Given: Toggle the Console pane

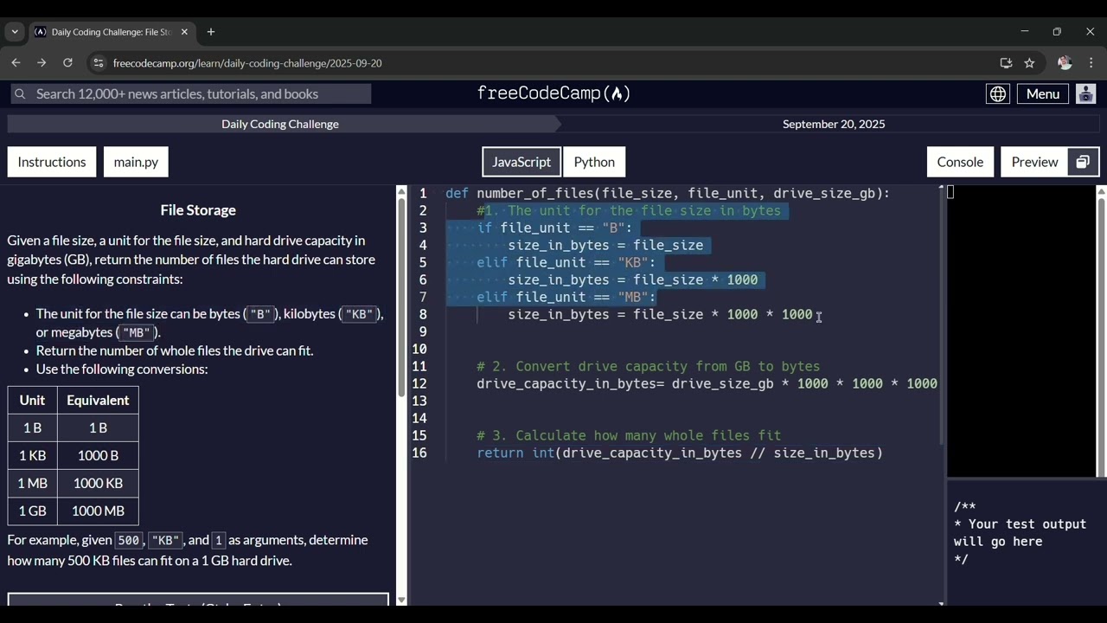Looking at the screenshot, I should (x=960, y=162).
